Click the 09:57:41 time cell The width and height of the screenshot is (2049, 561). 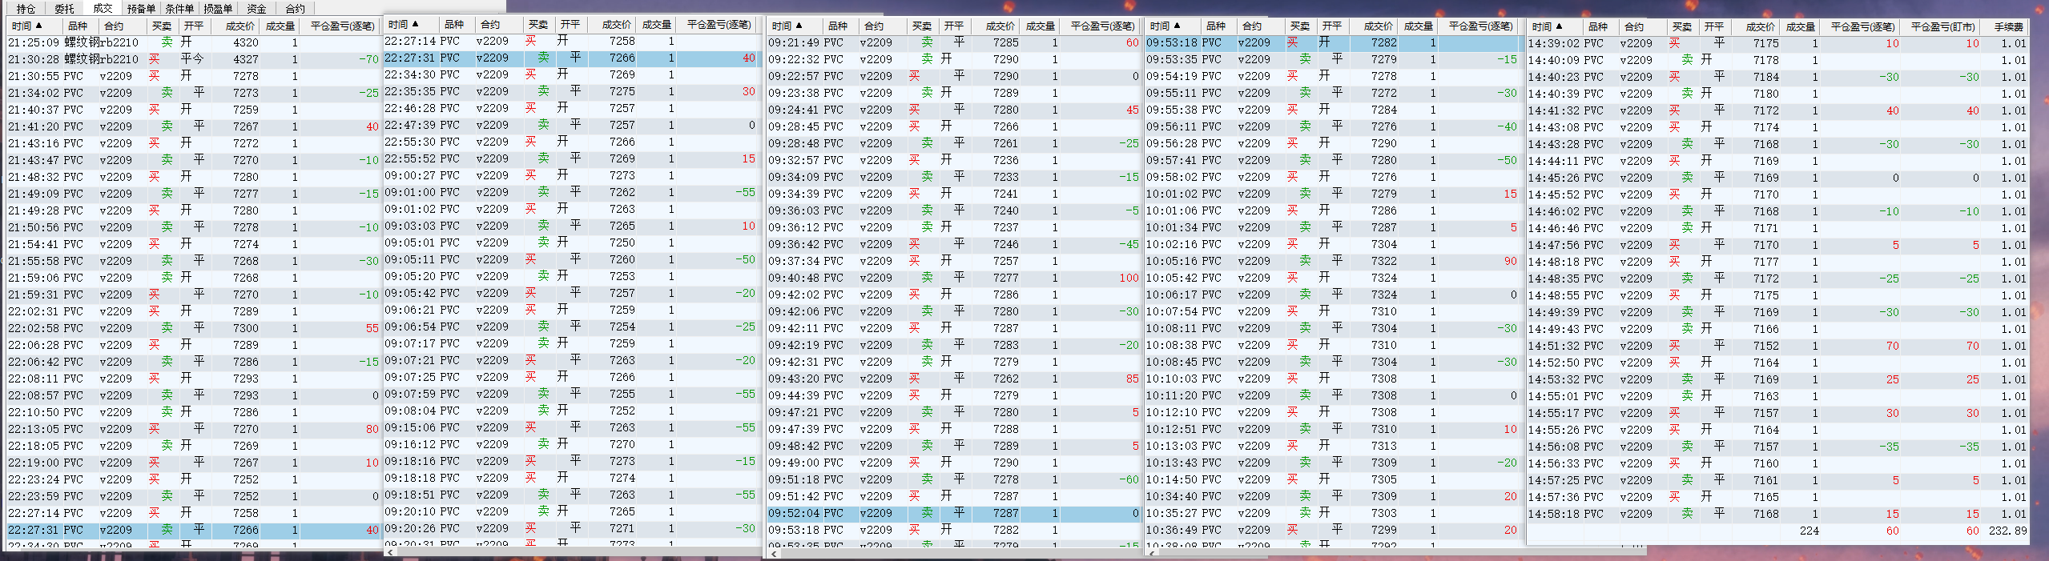point(1172,160)
